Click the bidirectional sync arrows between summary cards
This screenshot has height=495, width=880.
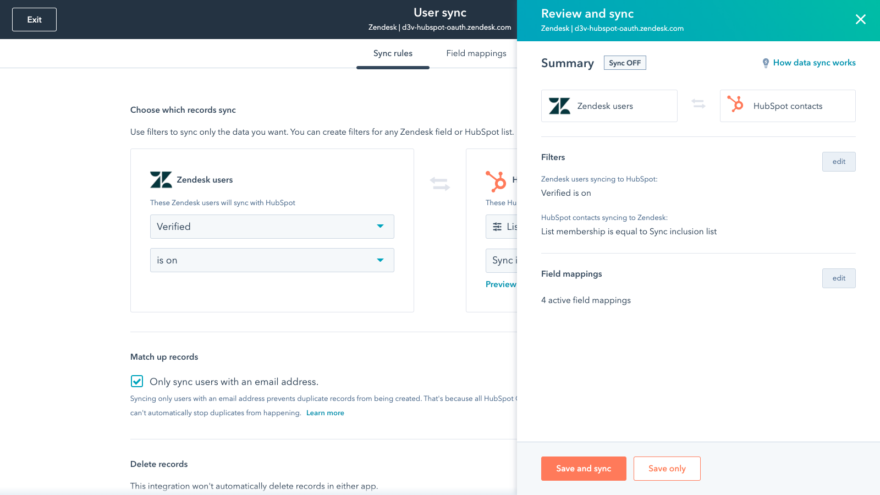[698, 105]
